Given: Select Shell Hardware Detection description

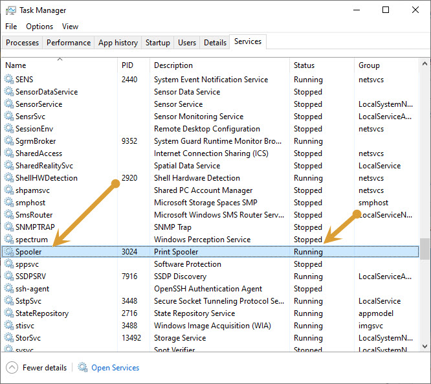Looking at the screenshot, I should (x=197, y=177).
